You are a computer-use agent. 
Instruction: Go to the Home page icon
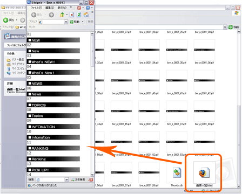tap(86, 15)
